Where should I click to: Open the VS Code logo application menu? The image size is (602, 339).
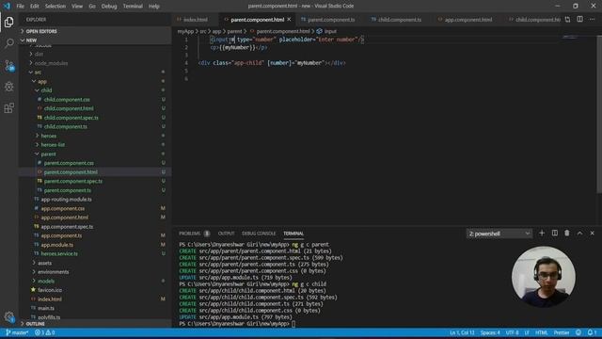(7, 6)
